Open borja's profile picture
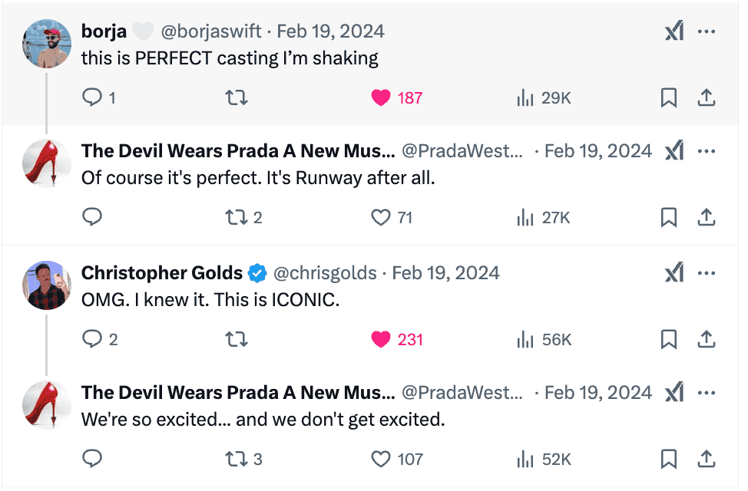748x491 pixels. point(46,44)
